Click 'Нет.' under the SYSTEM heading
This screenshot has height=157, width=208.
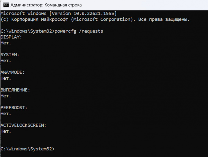click(6, 60)
